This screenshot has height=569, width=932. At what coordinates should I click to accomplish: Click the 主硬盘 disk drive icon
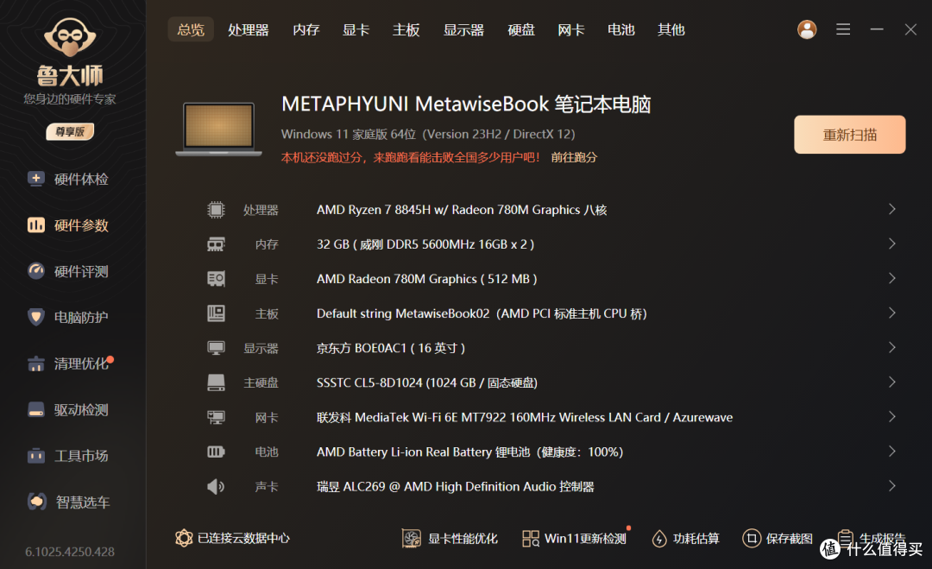(x=216, y=382)
